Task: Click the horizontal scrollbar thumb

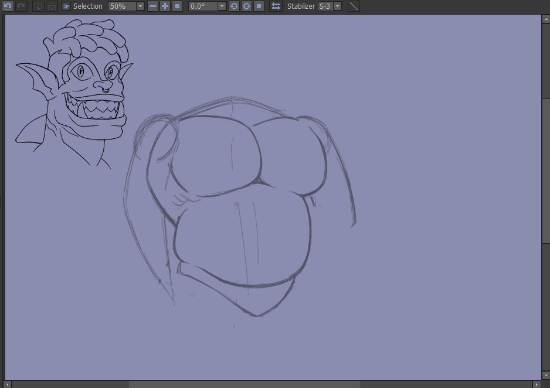Action: pyautogui.click(x=245, y=384)
